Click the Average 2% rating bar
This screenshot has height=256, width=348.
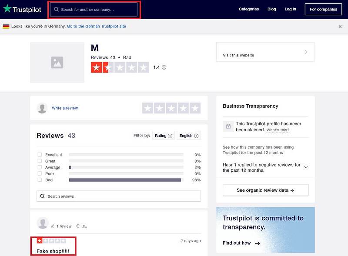point(126,167)
